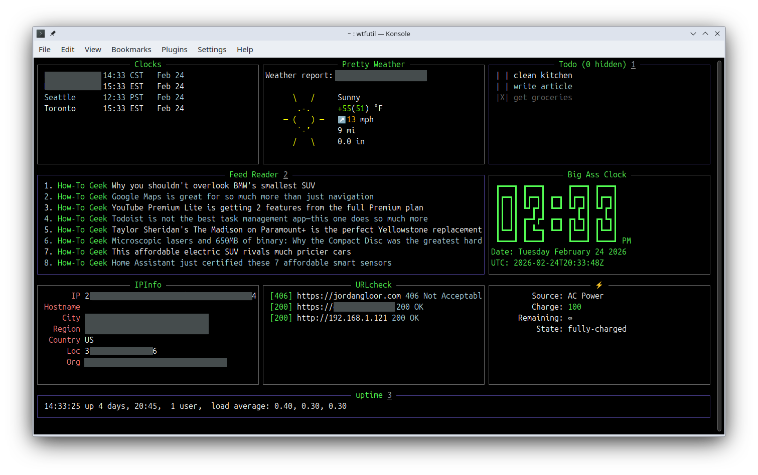Click the lightning bolt power widget icon
The height and width of the screenshot is (475, 758).
[599, 285]
